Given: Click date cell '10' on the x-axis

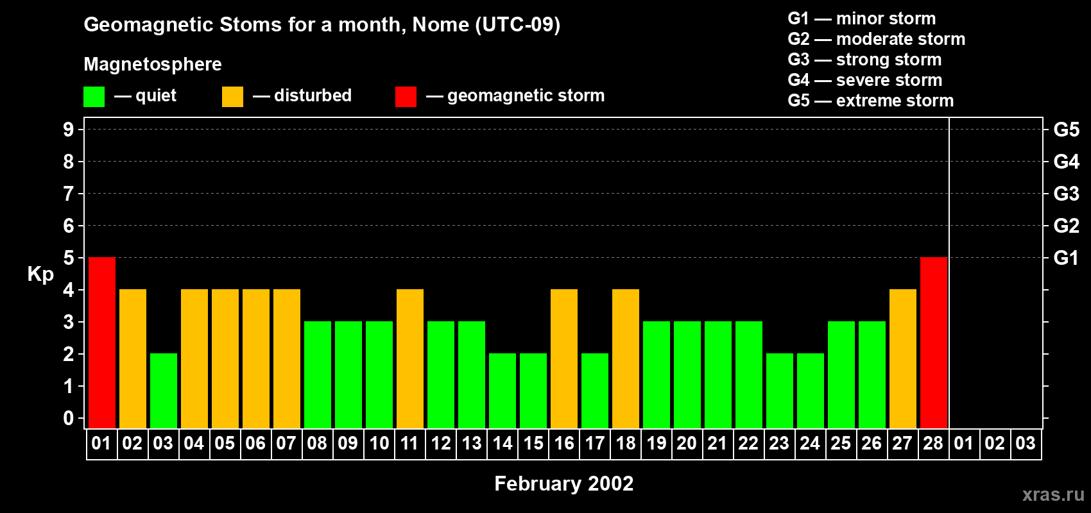Looking at the screenshot, I should [379, 444].
